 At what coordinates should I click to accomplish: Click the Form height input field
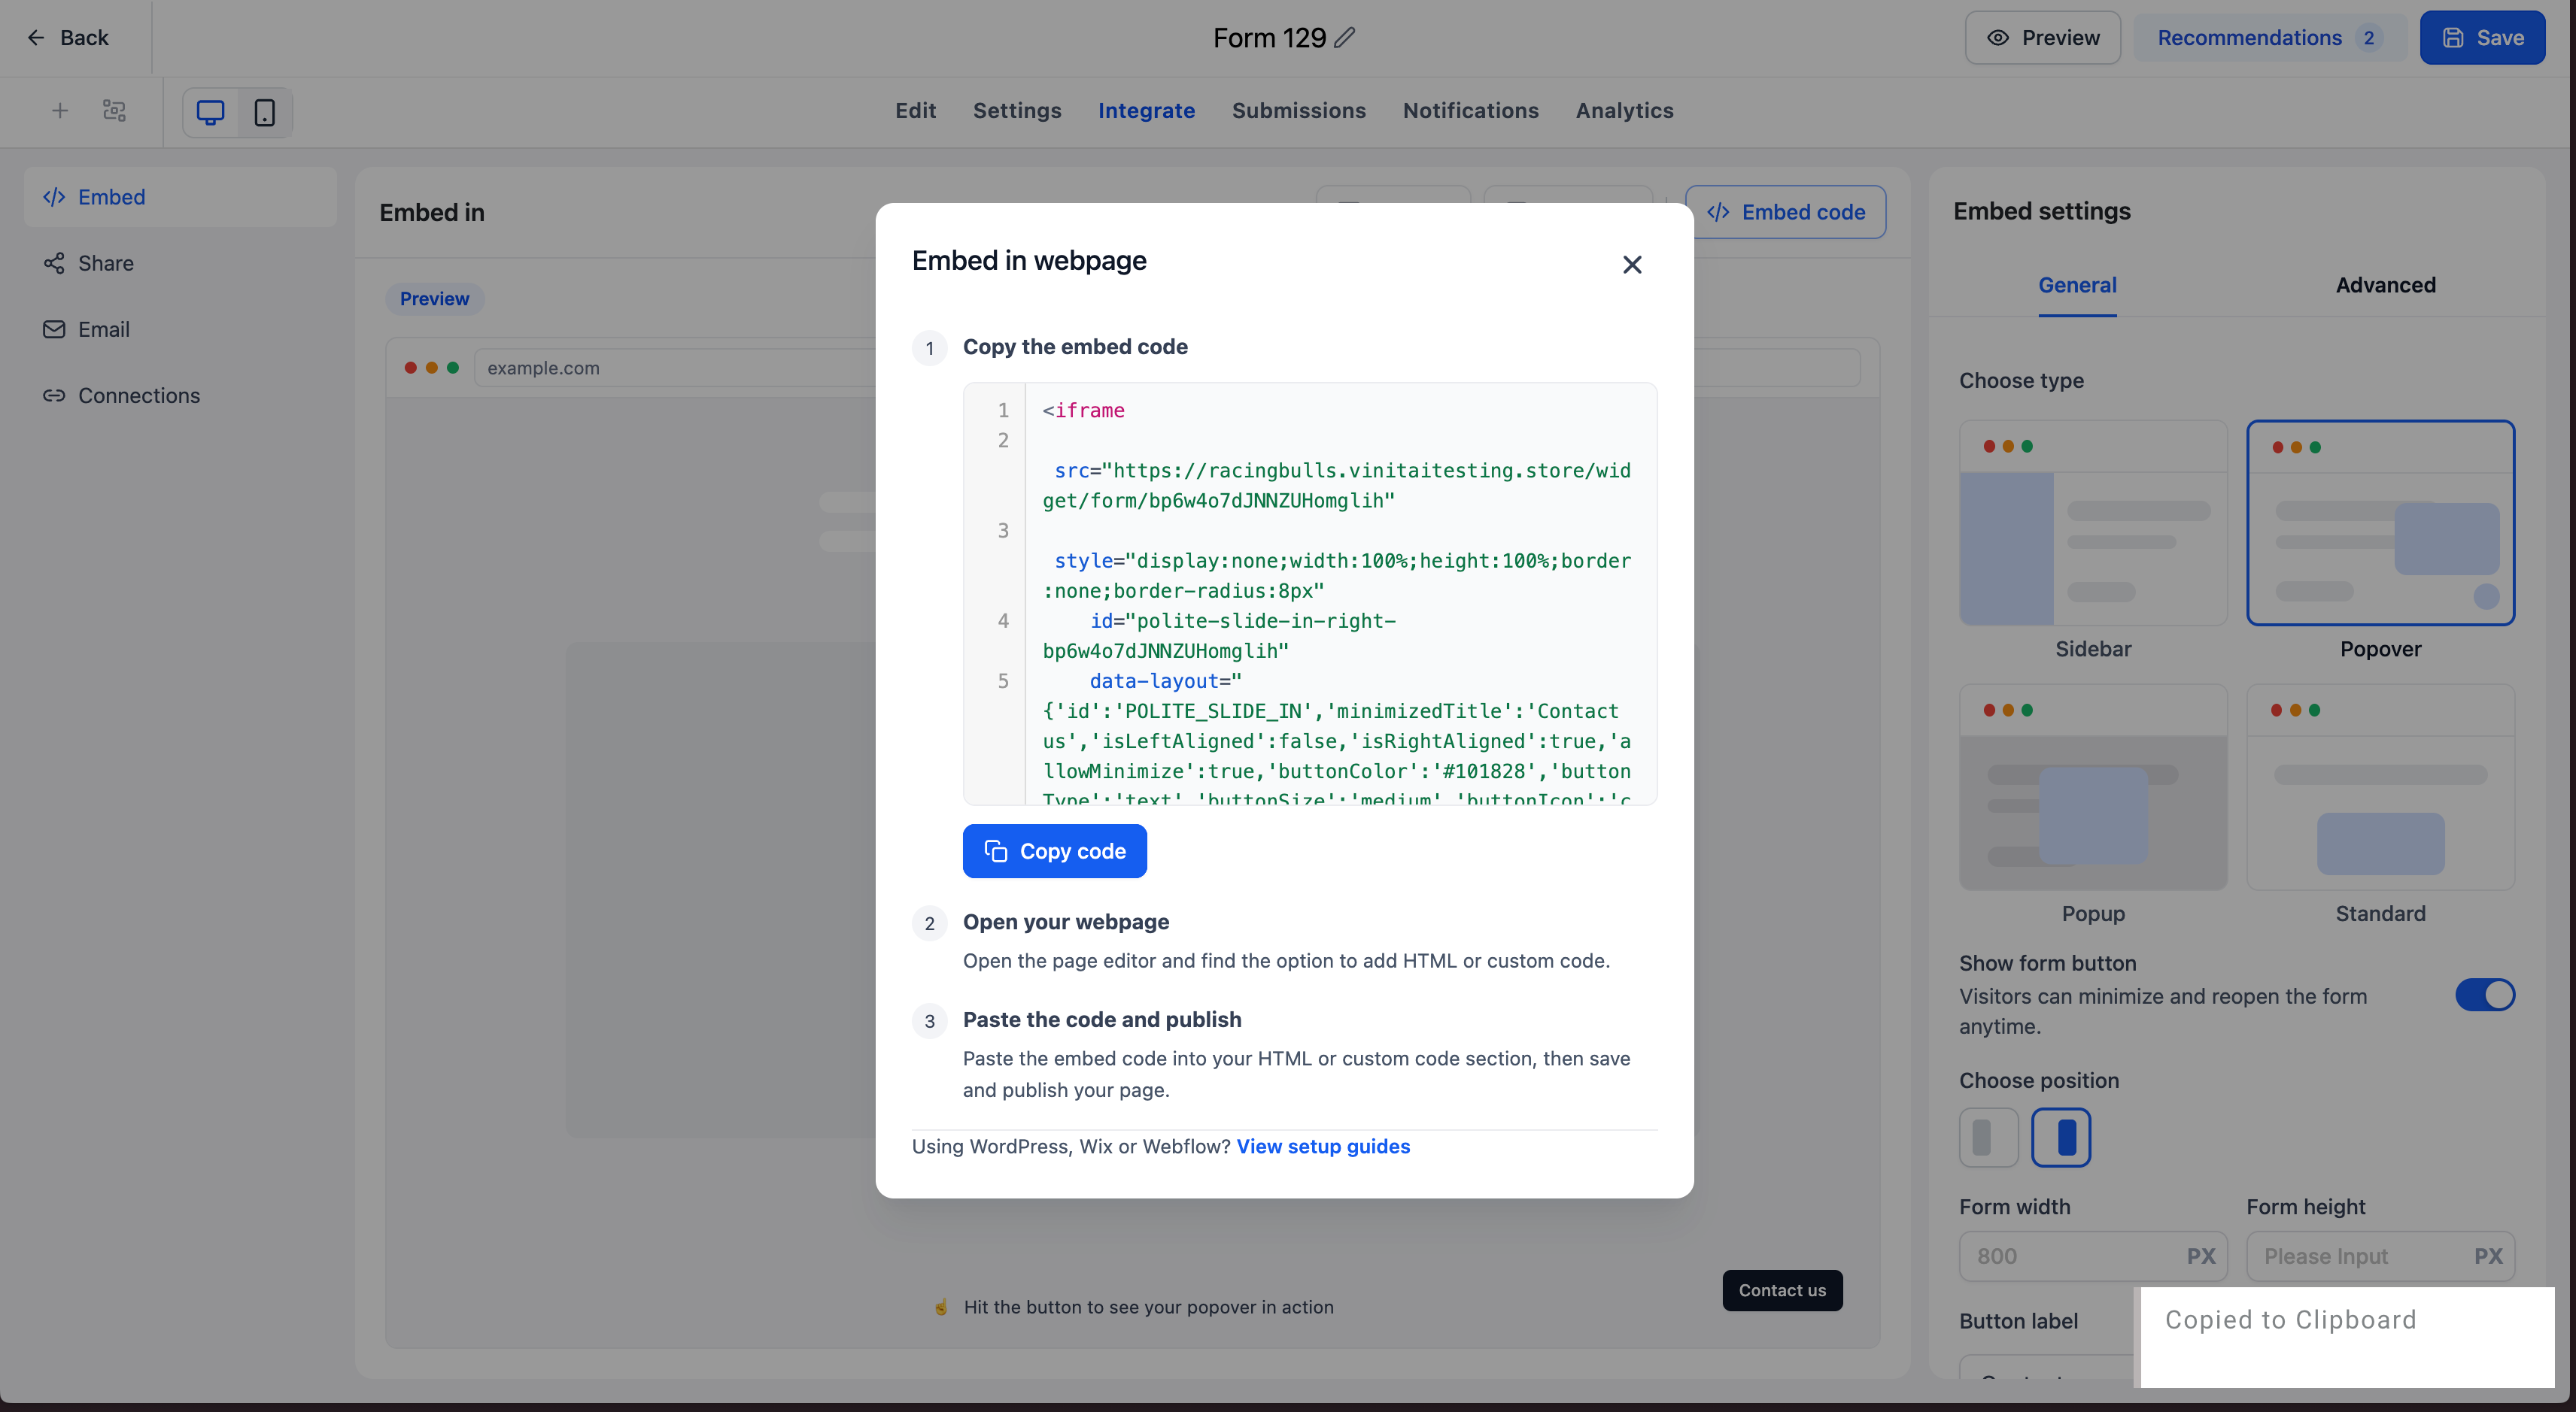2380,1256
